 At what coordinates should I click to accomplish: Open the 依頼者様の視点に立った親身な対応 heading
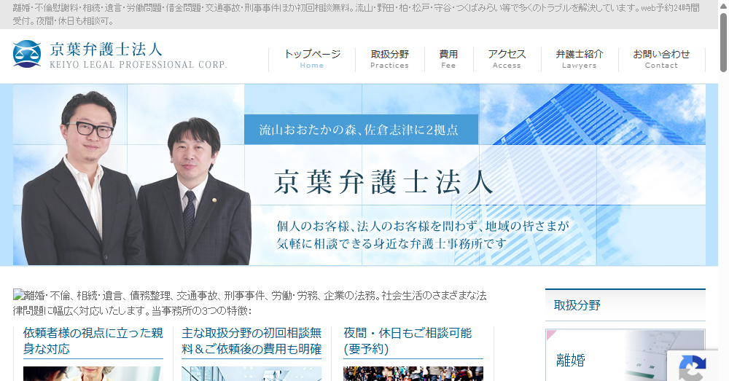point(93,341)
